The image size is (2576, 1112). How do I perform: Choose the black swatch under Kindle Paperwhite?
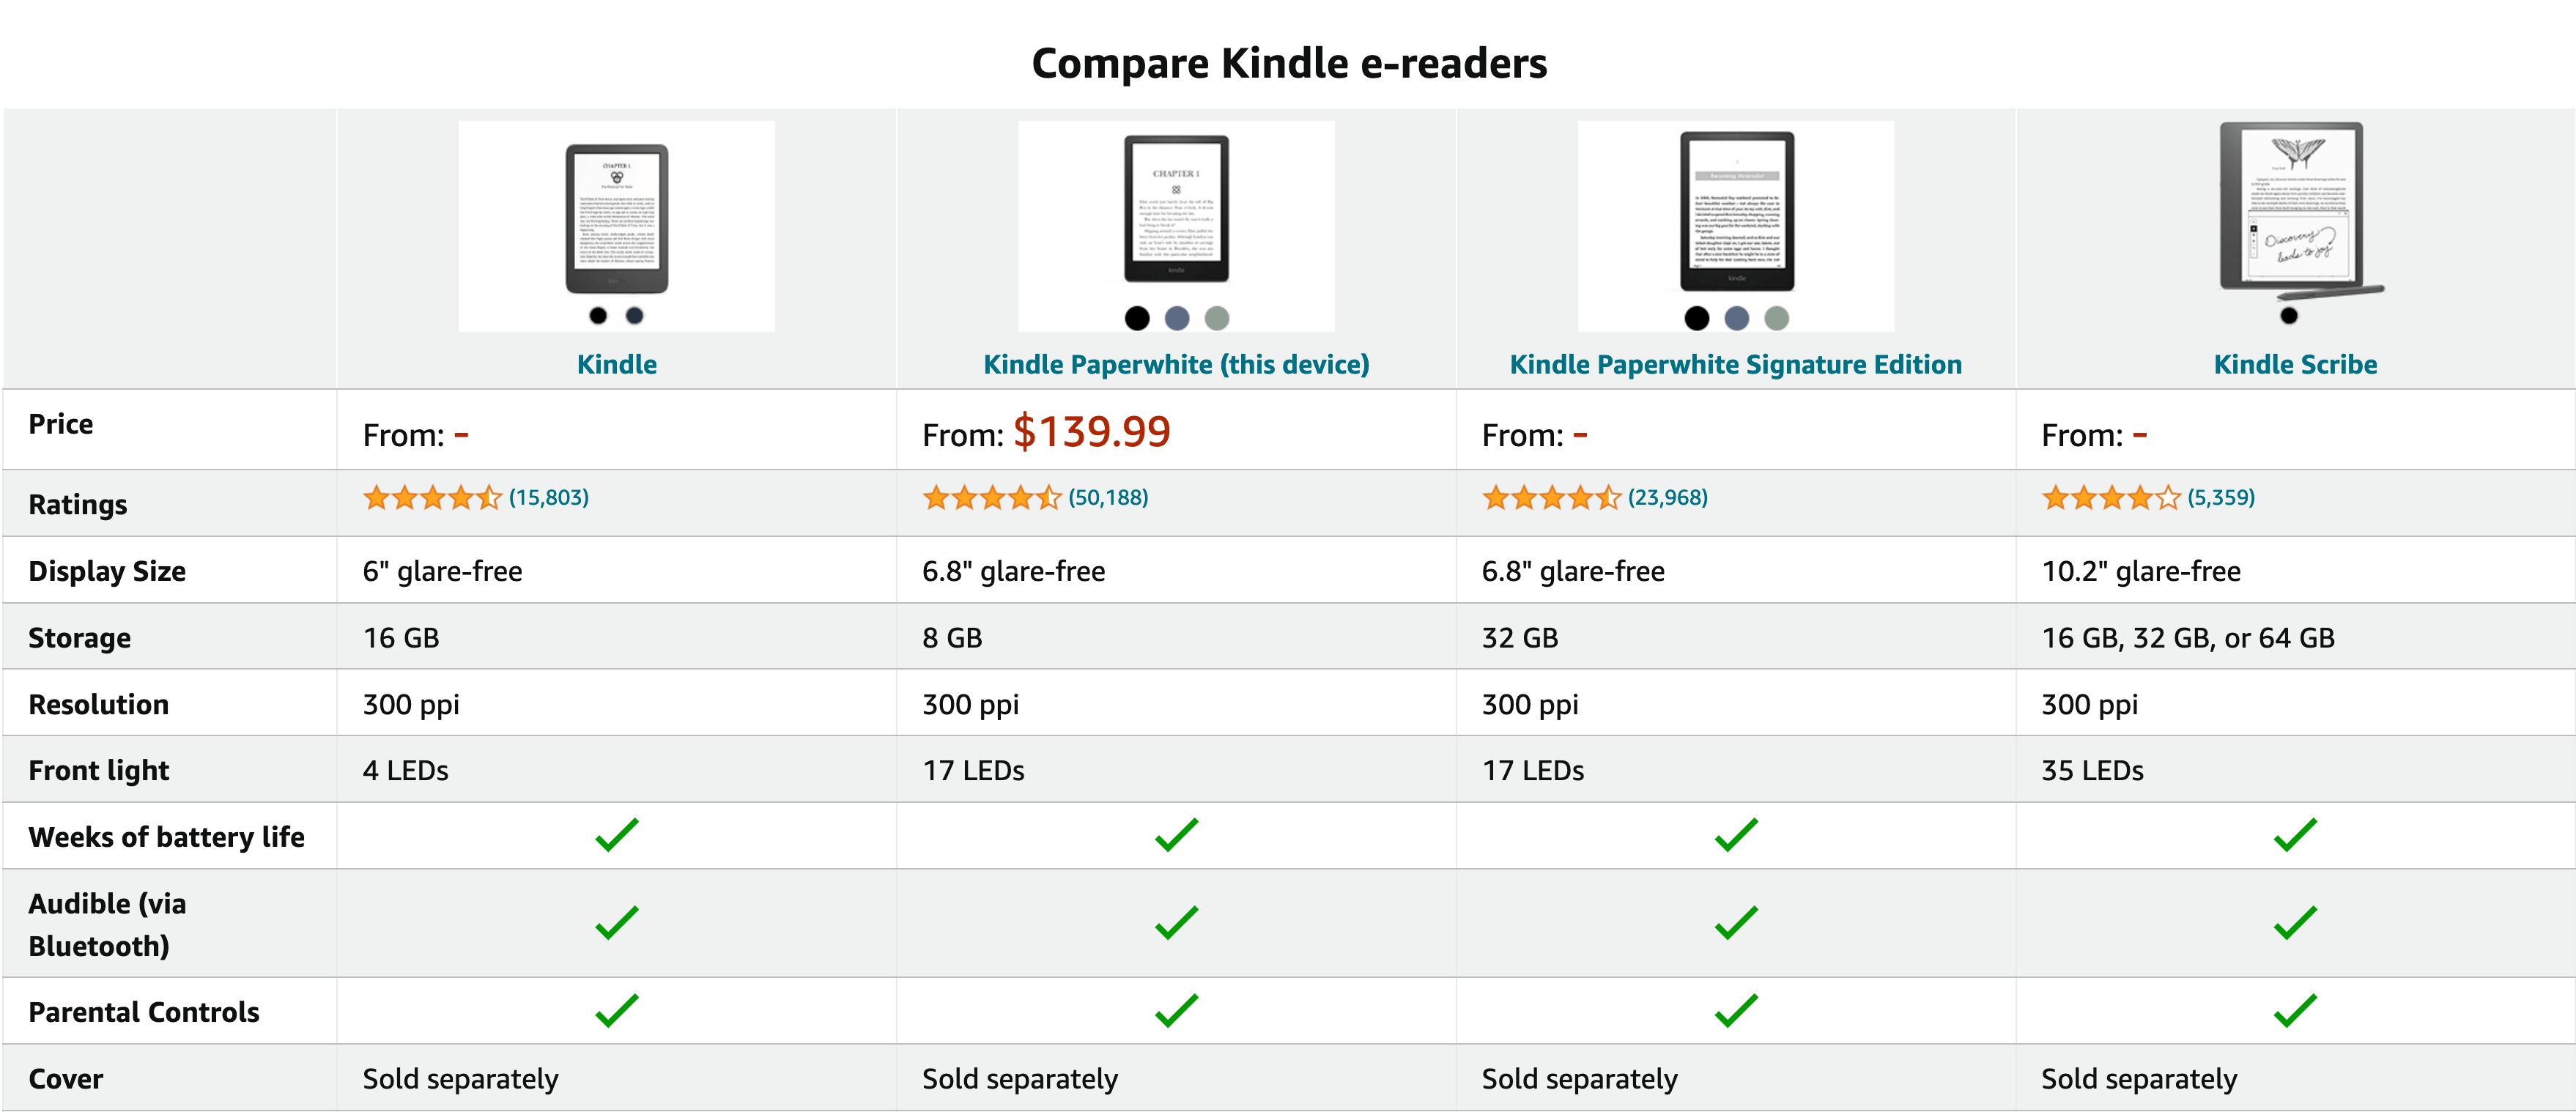[x=1137, y=318]
